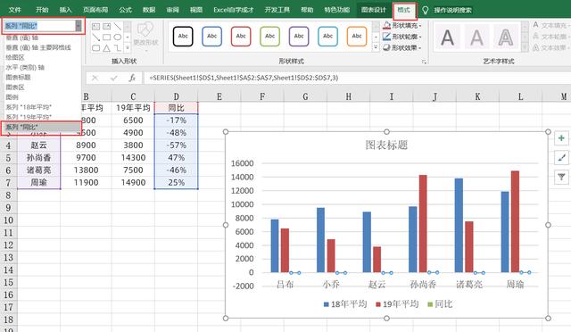This screenshot has height=332, width=571.
Task: Click inside the SERIES formula bar
Action: coord(357,78)
